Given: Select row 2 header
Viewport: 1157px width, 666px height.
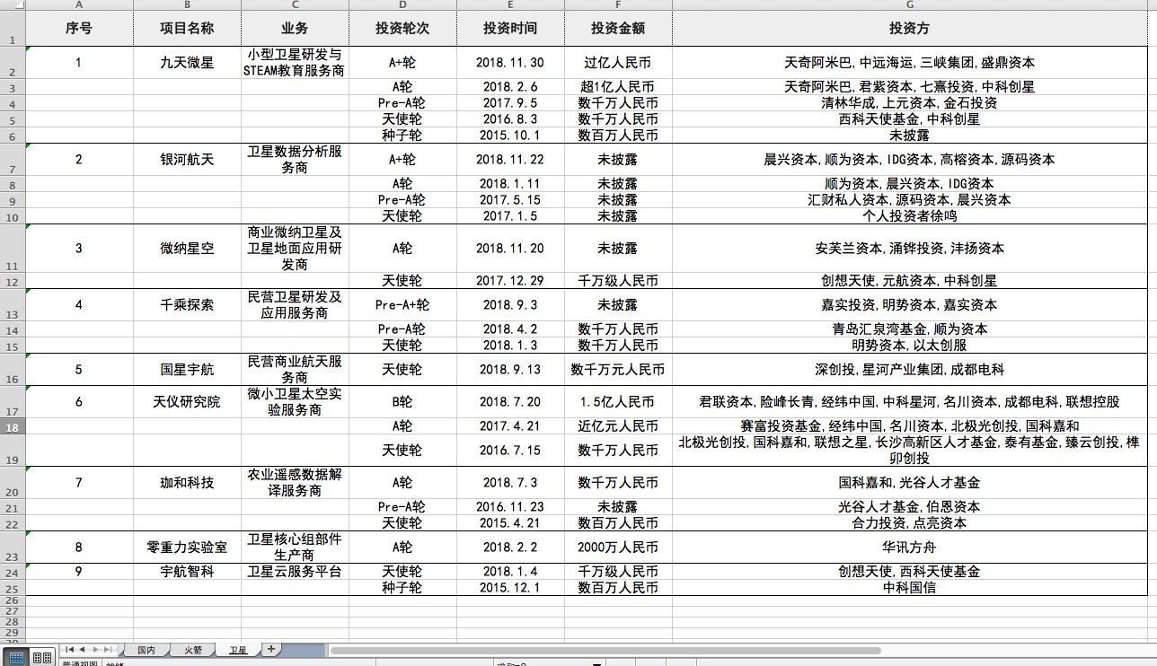Looking at the screenshot, I should coord(13,63).
